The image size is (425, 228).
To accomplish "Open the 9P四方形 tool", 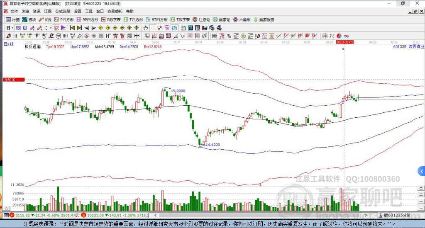I will click(87, 19).
